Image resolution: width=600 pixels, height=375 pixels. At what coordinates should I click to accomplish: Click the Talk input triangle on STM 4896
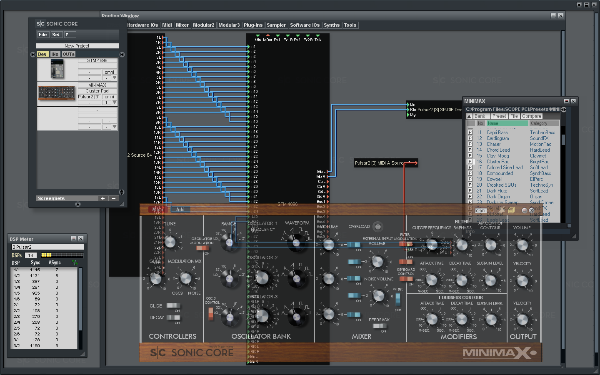317,36
